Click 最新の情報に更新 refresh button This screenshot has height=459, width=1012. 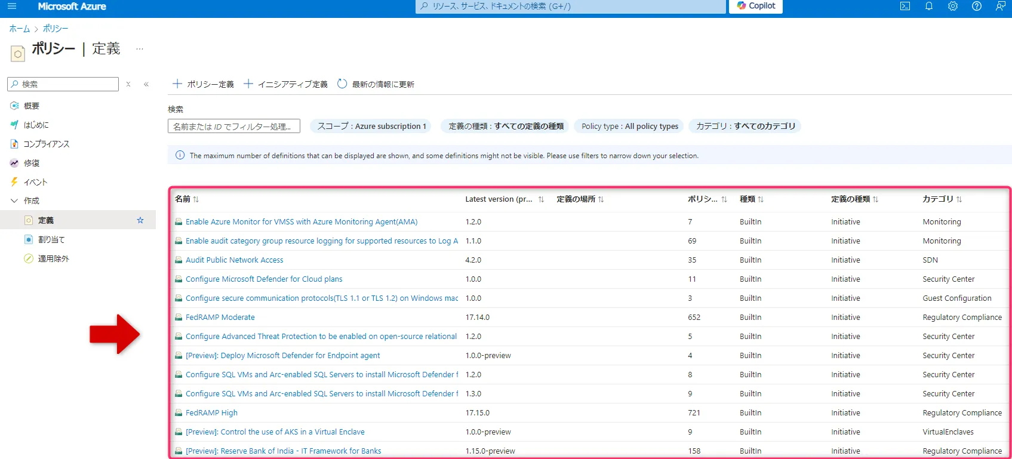tap(376, 84)
